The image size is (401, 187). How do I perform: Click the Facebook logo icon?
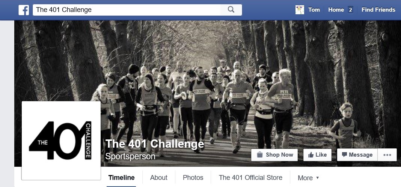[x=24, y=10]
